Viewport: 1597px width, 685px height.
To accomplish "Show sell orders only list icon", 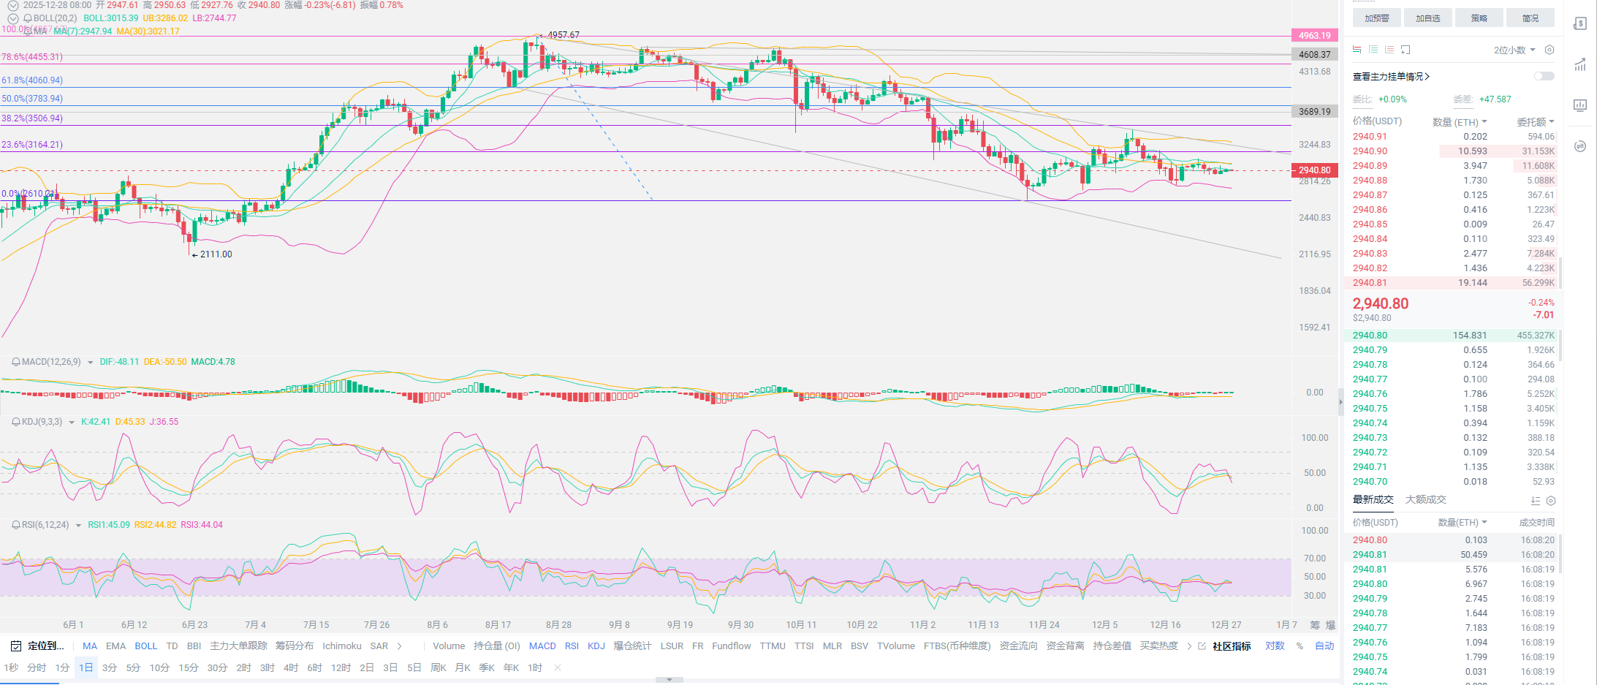I will coord(1389,50).
